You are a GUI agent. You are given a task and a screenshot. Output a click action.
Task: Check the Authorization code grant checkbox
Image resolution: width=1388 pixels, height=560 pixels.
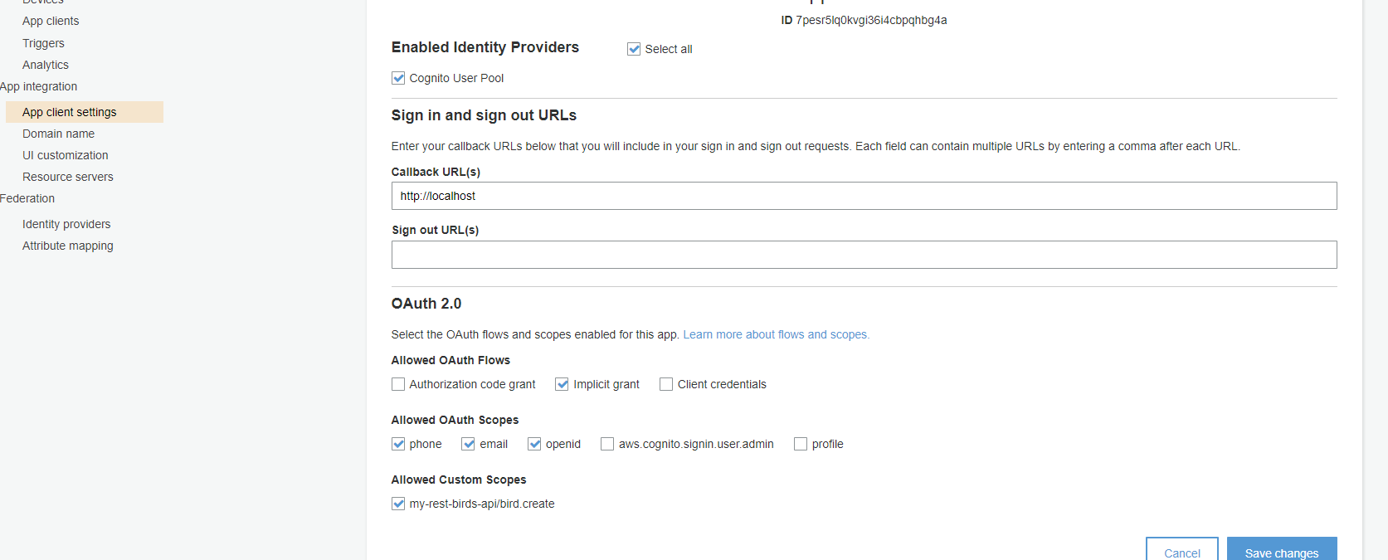point(398,384)
